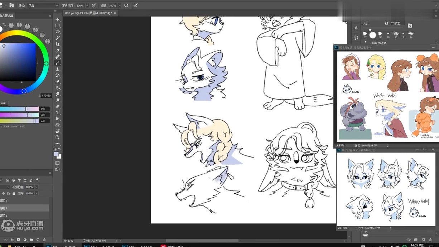Click the hex color field C7D0ED
This screenshot has height=247, width=439.
pos(46,96)
